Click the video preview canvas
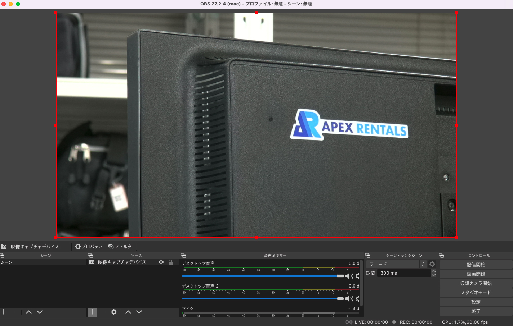Screen dimensions: 513x326 point(256,125)
